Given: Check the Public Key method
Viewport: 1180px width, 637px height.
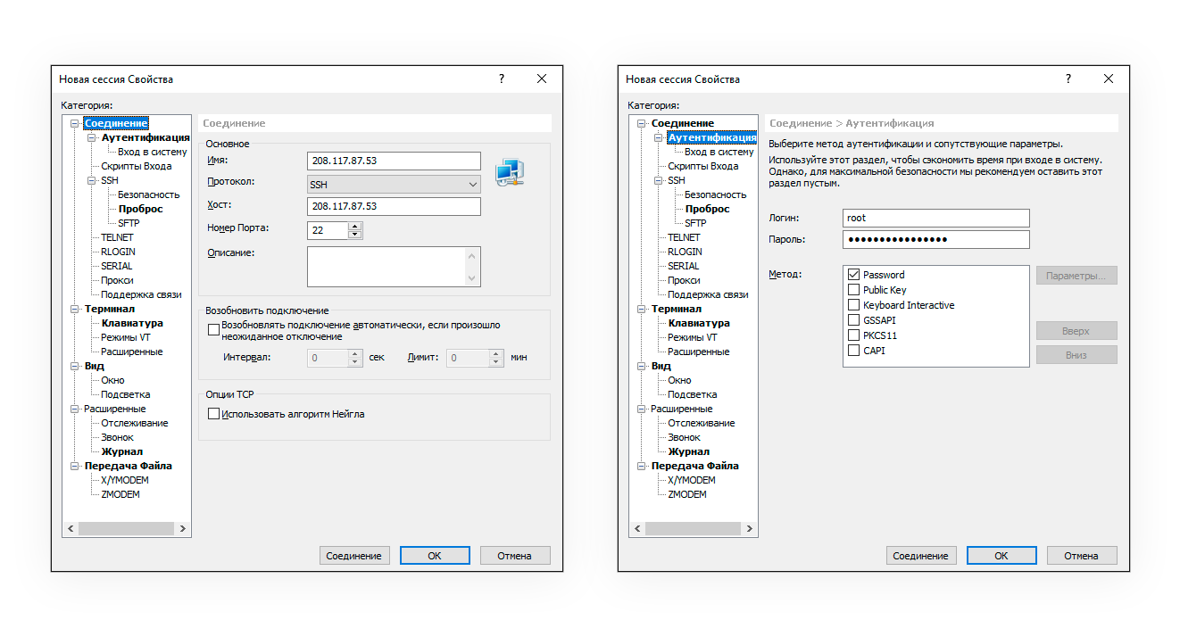Looking at the screenshot, I should (x=854, y=290).
